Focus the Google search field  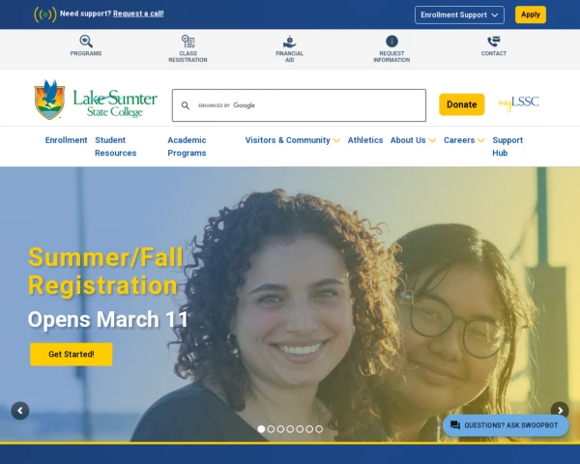point(299,105)
